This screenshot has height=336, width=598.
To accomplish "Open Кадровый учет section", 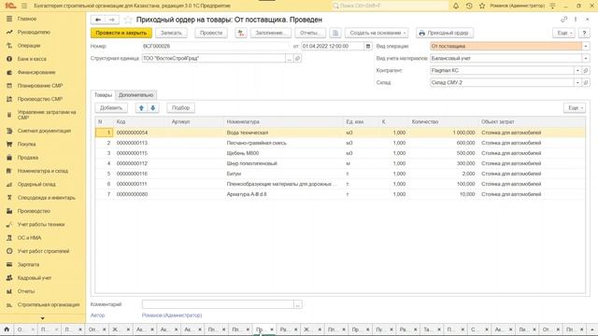I will [x=35, y=278].
